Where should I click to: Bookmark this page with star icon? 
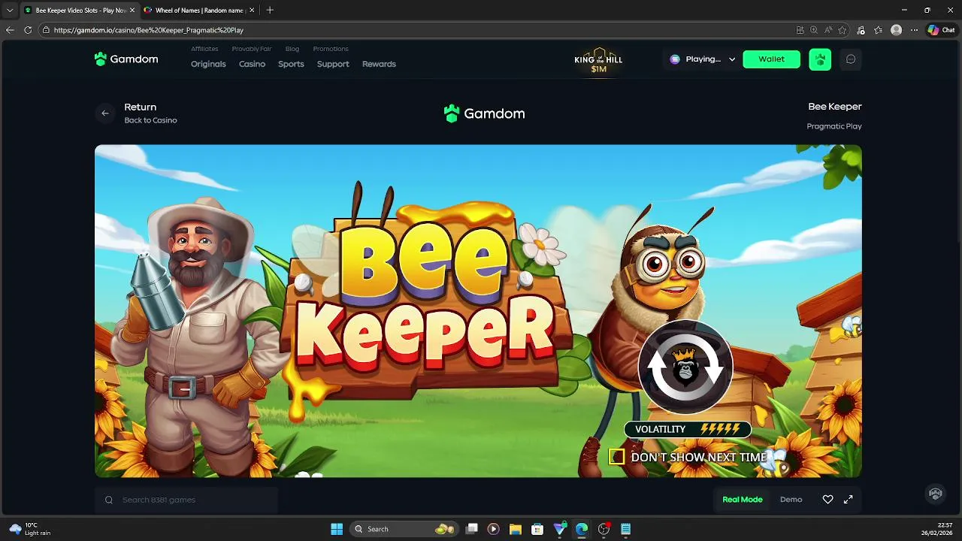(x=843, y=30)
